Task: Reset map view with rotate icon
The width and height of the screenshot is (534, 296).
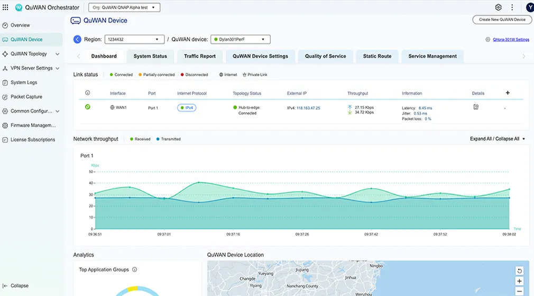Action: click(x=519, y=271)
